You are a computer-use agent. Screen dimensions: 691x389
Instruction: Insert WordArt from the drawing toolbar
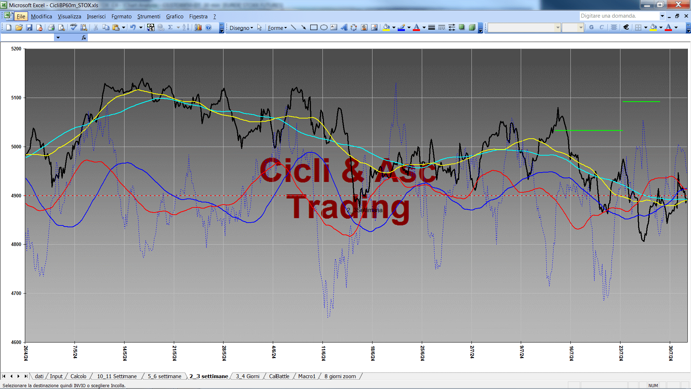click(x=344, y=27)
